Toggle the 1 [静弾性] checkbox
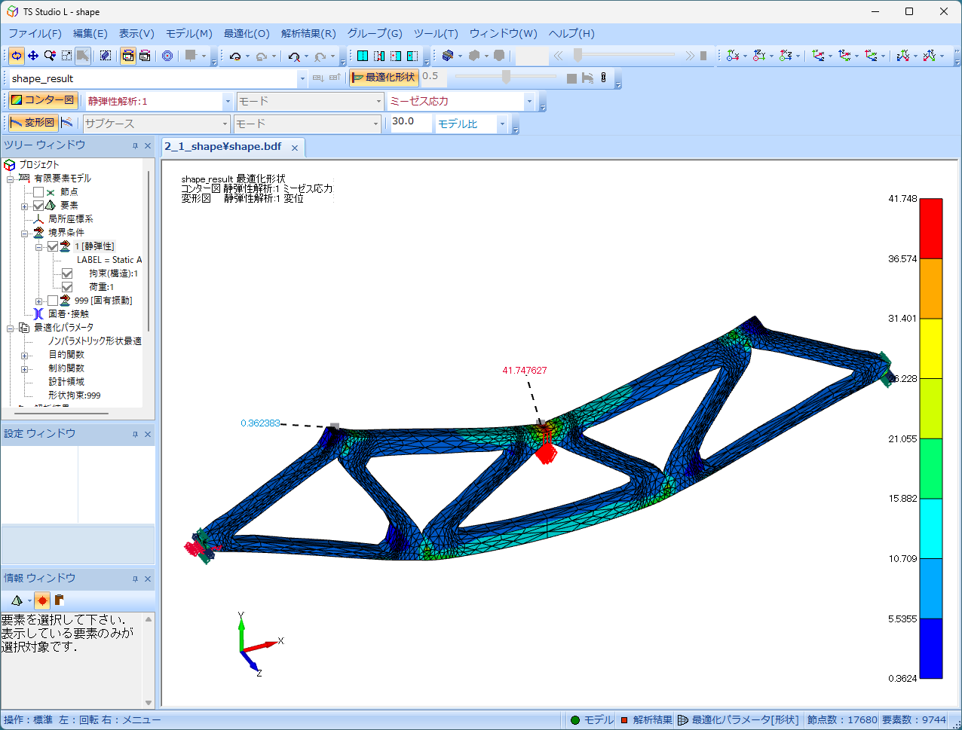This screenshot has width=962, height=730. pos(53,246)
